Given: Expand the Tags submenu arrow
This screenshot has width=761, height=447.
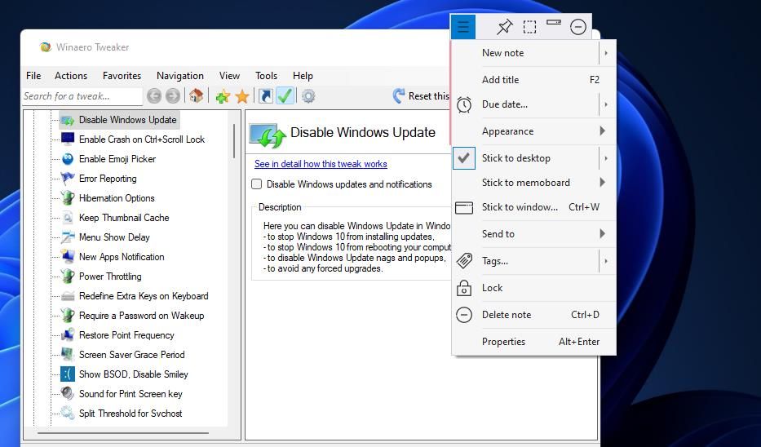Looking at the screenshot, I should click(606, 261).
